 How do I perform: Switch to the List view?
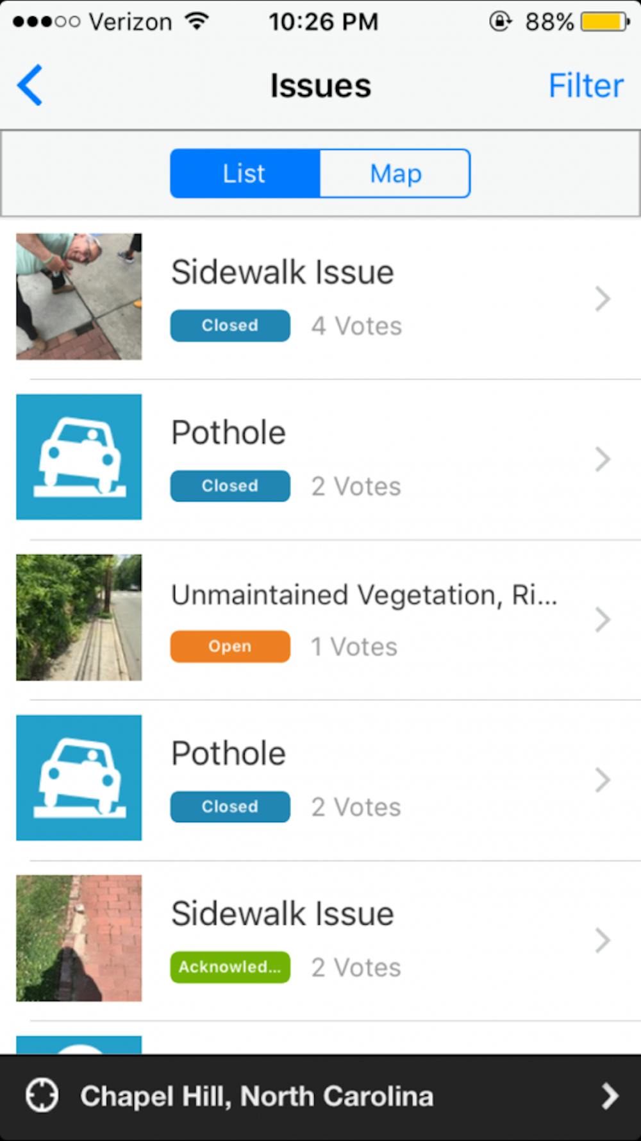[244, 173]
